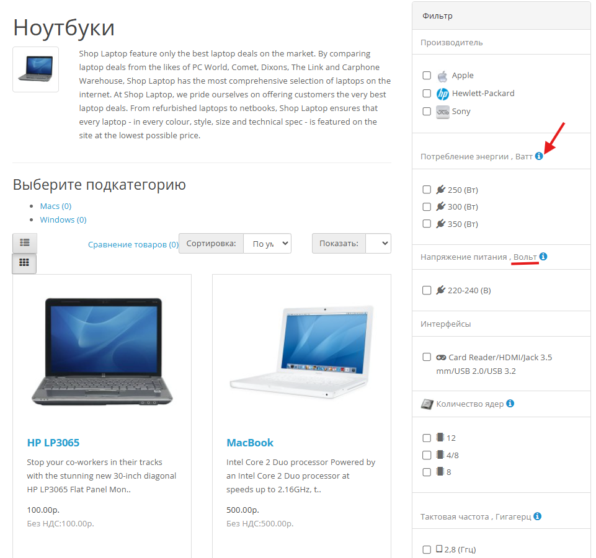596x558 pixels.
Task: Click chip icon beside 4/8 cores
Action: pyautogui.click(x=440, y=454)
